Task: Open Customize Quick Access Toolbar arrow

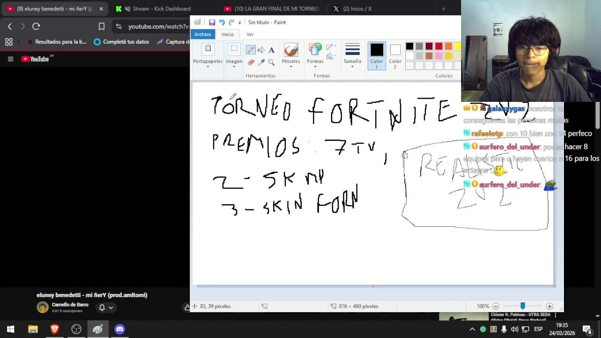Action: pyautogui.click(x=239, y=23)
